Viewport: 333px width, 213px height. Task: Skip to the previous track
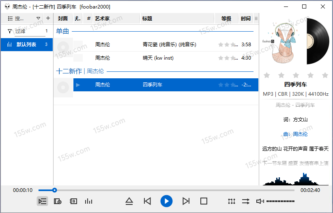pyautogui.click(x=147, y=201)
